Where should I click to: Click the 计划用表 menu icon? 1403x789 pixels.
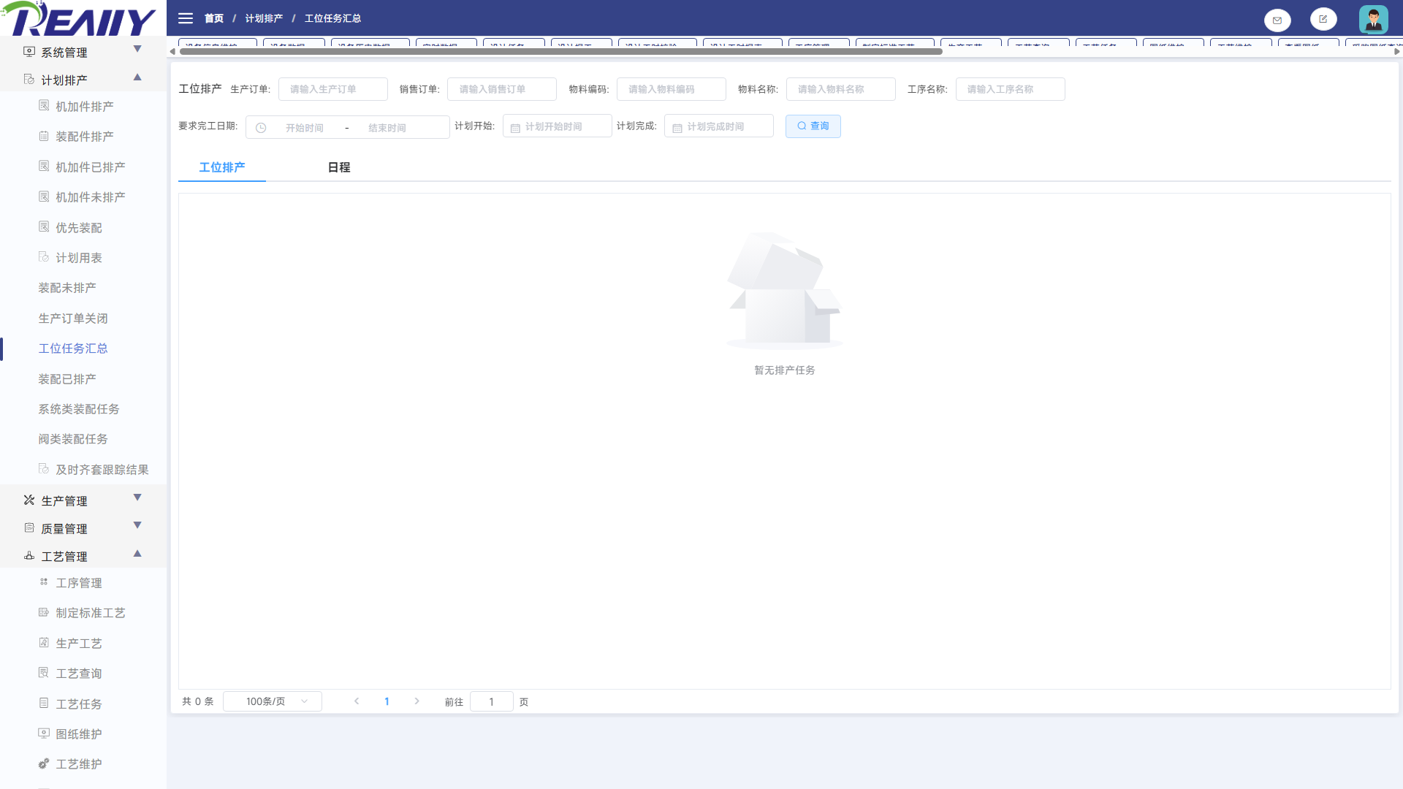point(44,257)
